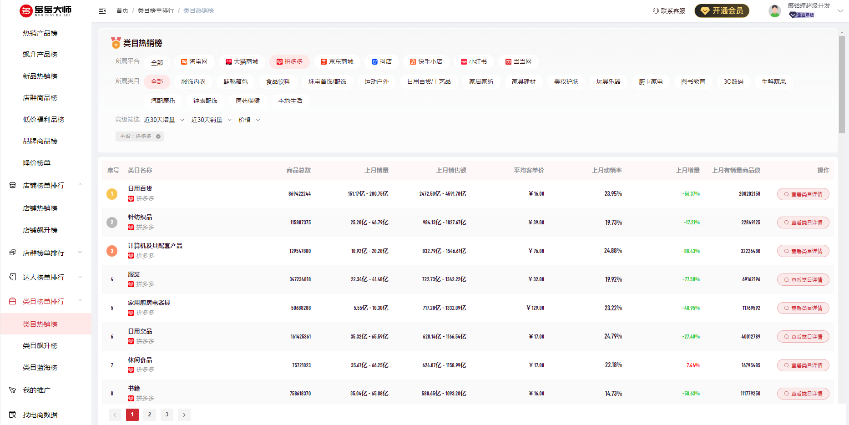Go to page 2

[x=149, y=415]
